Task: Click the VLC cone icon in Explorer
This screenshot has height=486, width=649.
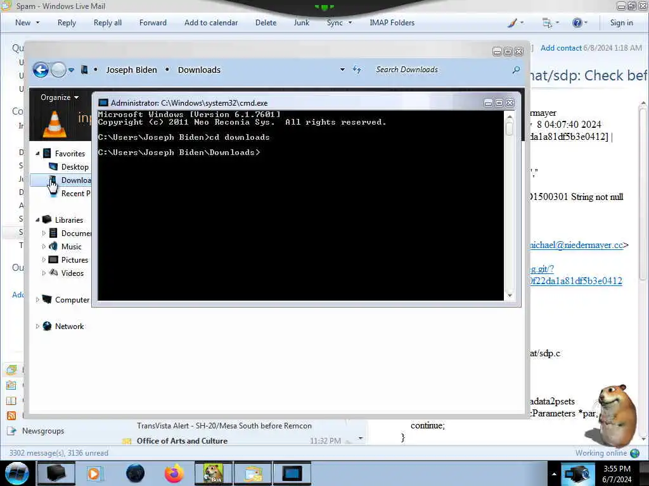Action: 55,124
